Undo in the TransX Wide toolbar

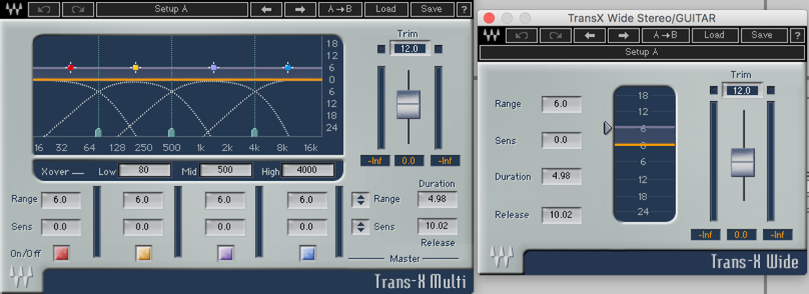(x=520, y=35)
